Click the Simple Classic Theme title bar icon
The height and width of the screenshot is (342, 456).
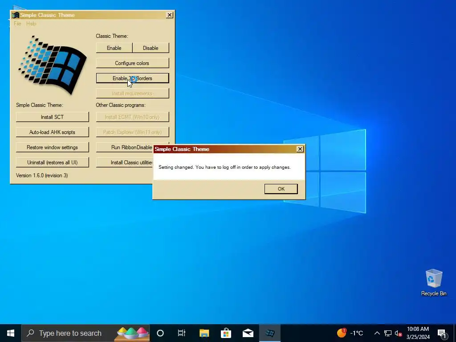16,15
